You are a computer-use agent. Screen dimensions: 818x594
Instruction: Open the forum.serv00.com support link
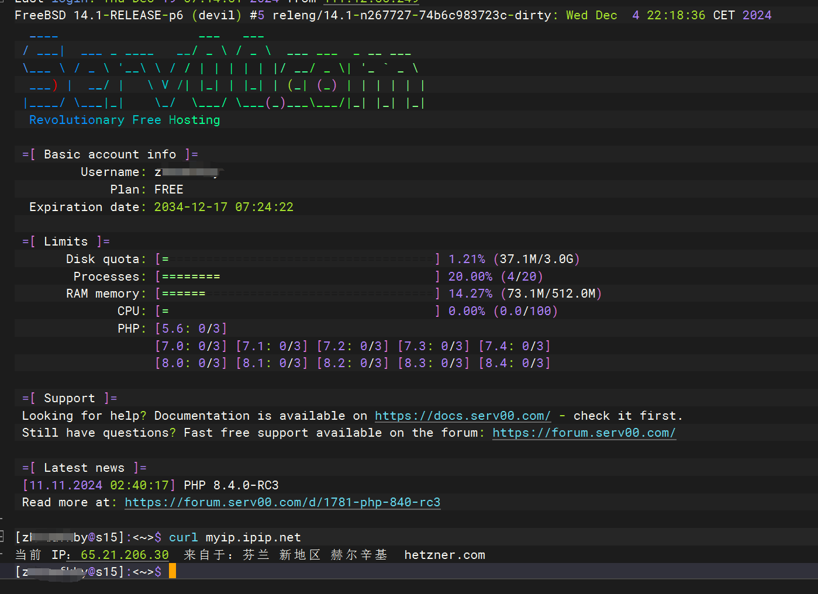pyautogui.click(x=584, y=433)
